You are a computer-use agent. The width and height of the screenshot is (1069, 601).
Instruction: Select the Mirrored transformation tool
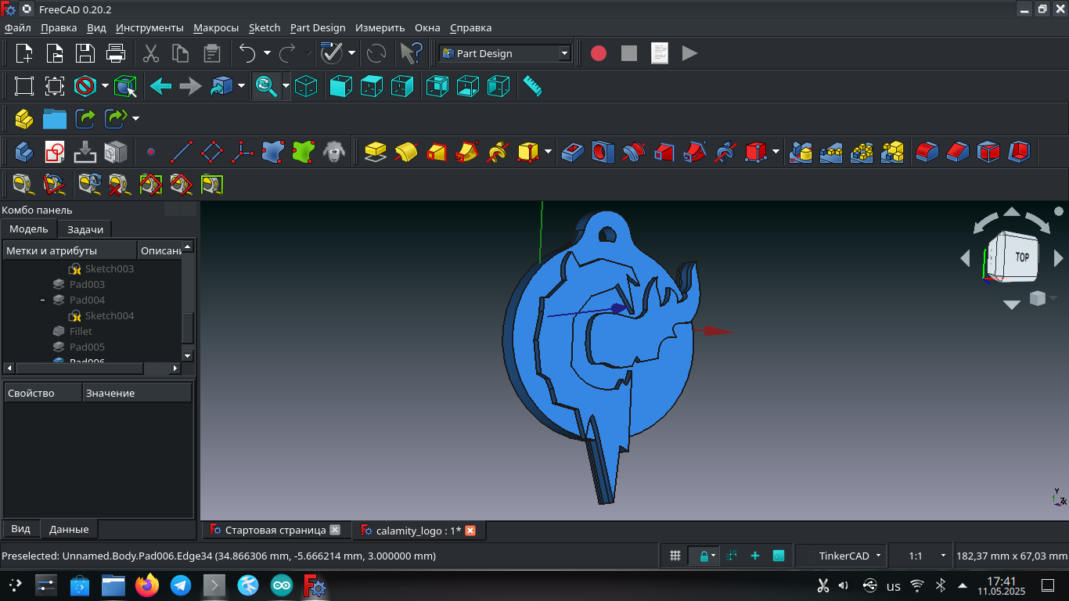coord(801,151)
